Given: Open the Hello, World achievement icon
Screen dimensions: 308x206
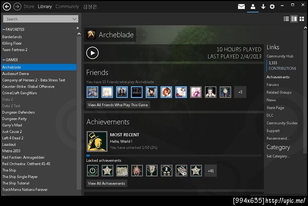Looking at the screenshot, I should tap(97, 141).
